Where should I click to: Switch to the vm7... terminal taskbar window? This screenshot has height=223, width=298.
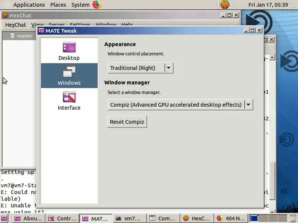coord(130,219)
